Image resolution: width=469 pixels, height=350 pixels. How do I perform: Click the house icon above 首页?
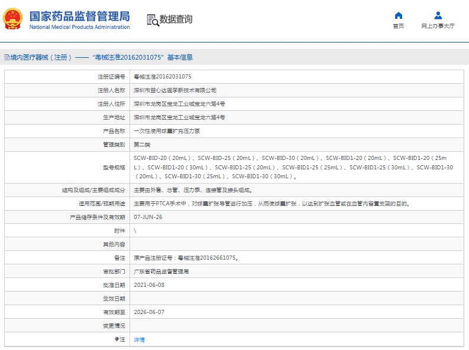pyautogui.click(x=398, y=15)
